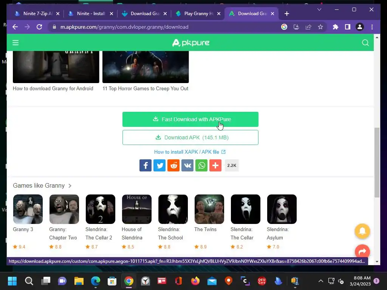Go back in Chrome
This screenshot has height=290, width=387.
(15, 27)
